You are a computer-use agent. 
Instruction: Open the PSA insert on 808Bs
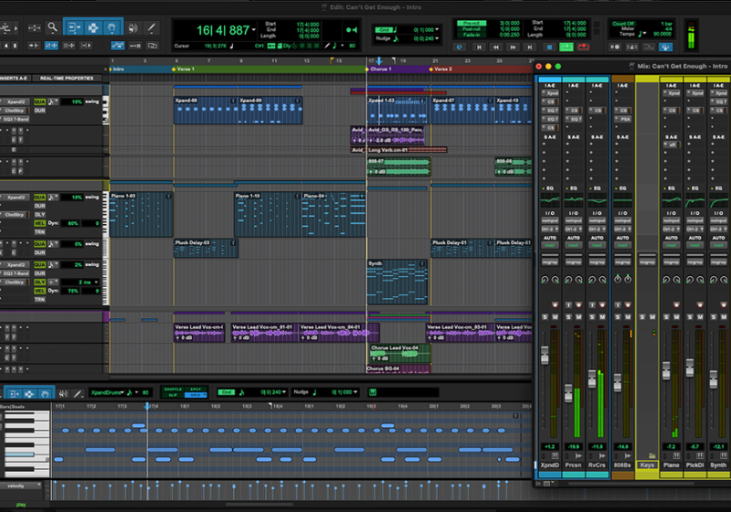pyautogui.click(x=623, y=119)
